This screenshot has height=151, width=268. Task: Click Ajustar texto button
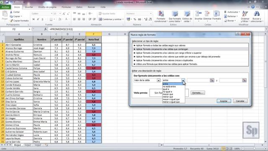pyautogui.click(x=107, y=13)
